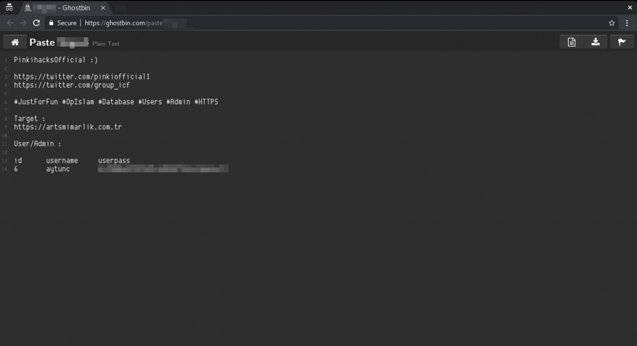
Task: Click the ghostbin.com address bar
Action: [311, 23]
